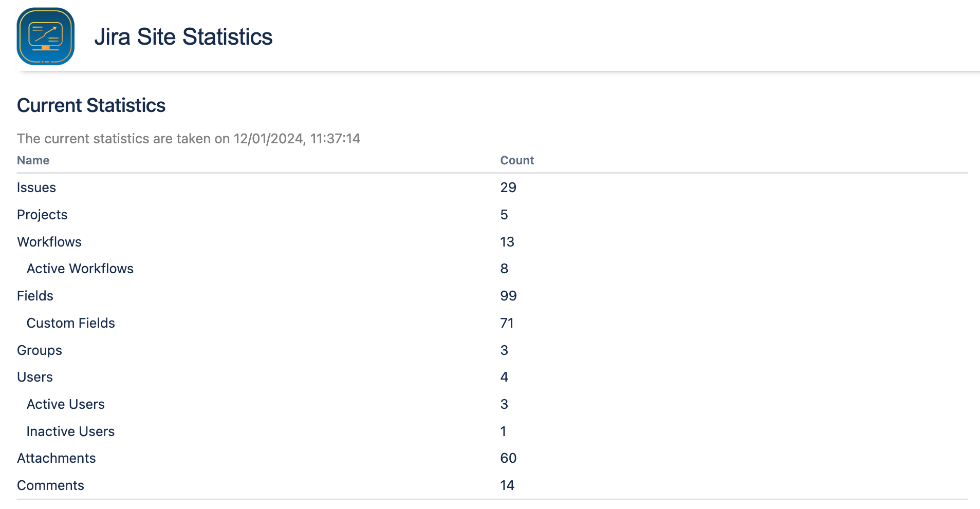Click the Issues count value 29
Viewport: 980px width, 509px height.
(508, 187)
